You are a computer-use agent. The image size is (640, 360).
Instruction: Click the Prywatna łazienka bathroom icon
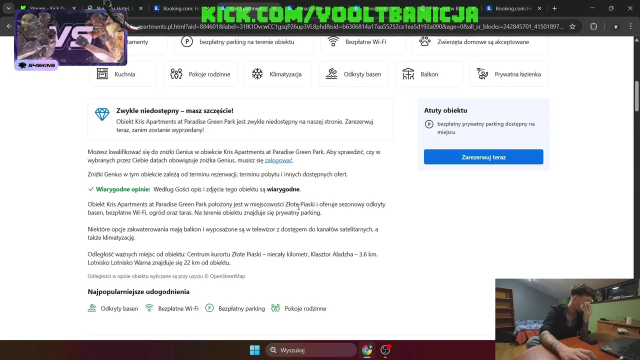[x=482, y=74]
